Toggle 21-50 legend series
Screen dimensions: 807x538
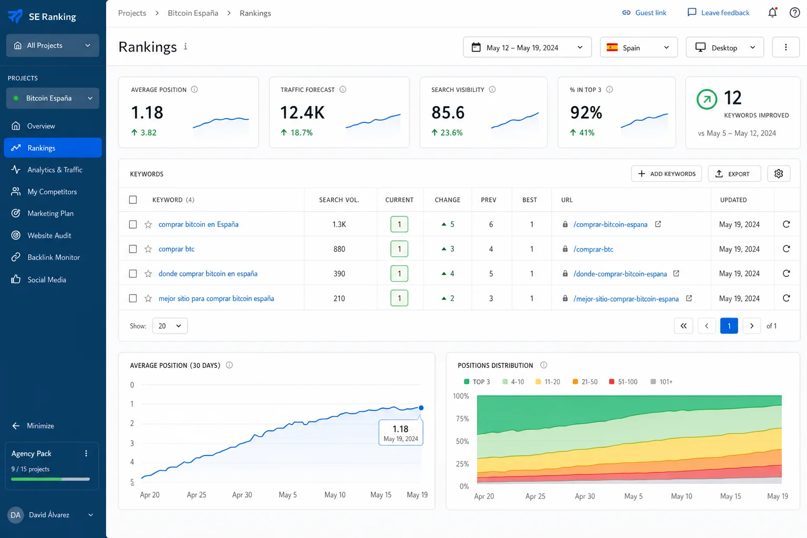click(x=585, y=382)
